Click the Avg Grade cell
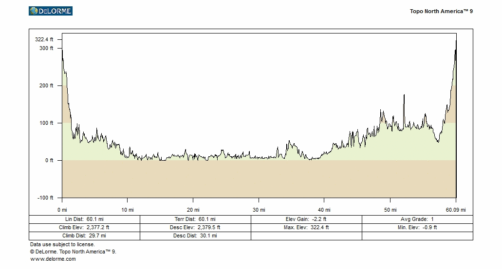502x269 pixels. (x=417, y=219)
